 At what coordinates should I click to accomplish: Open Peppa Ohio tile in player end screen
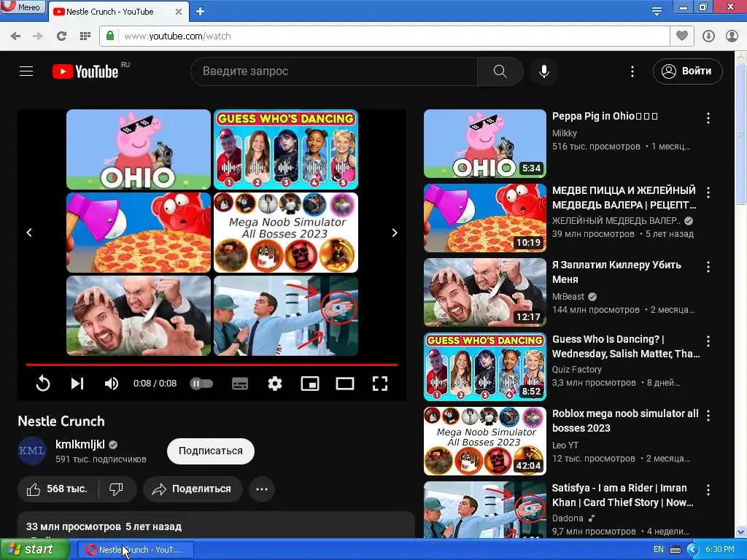pos(138,149)
